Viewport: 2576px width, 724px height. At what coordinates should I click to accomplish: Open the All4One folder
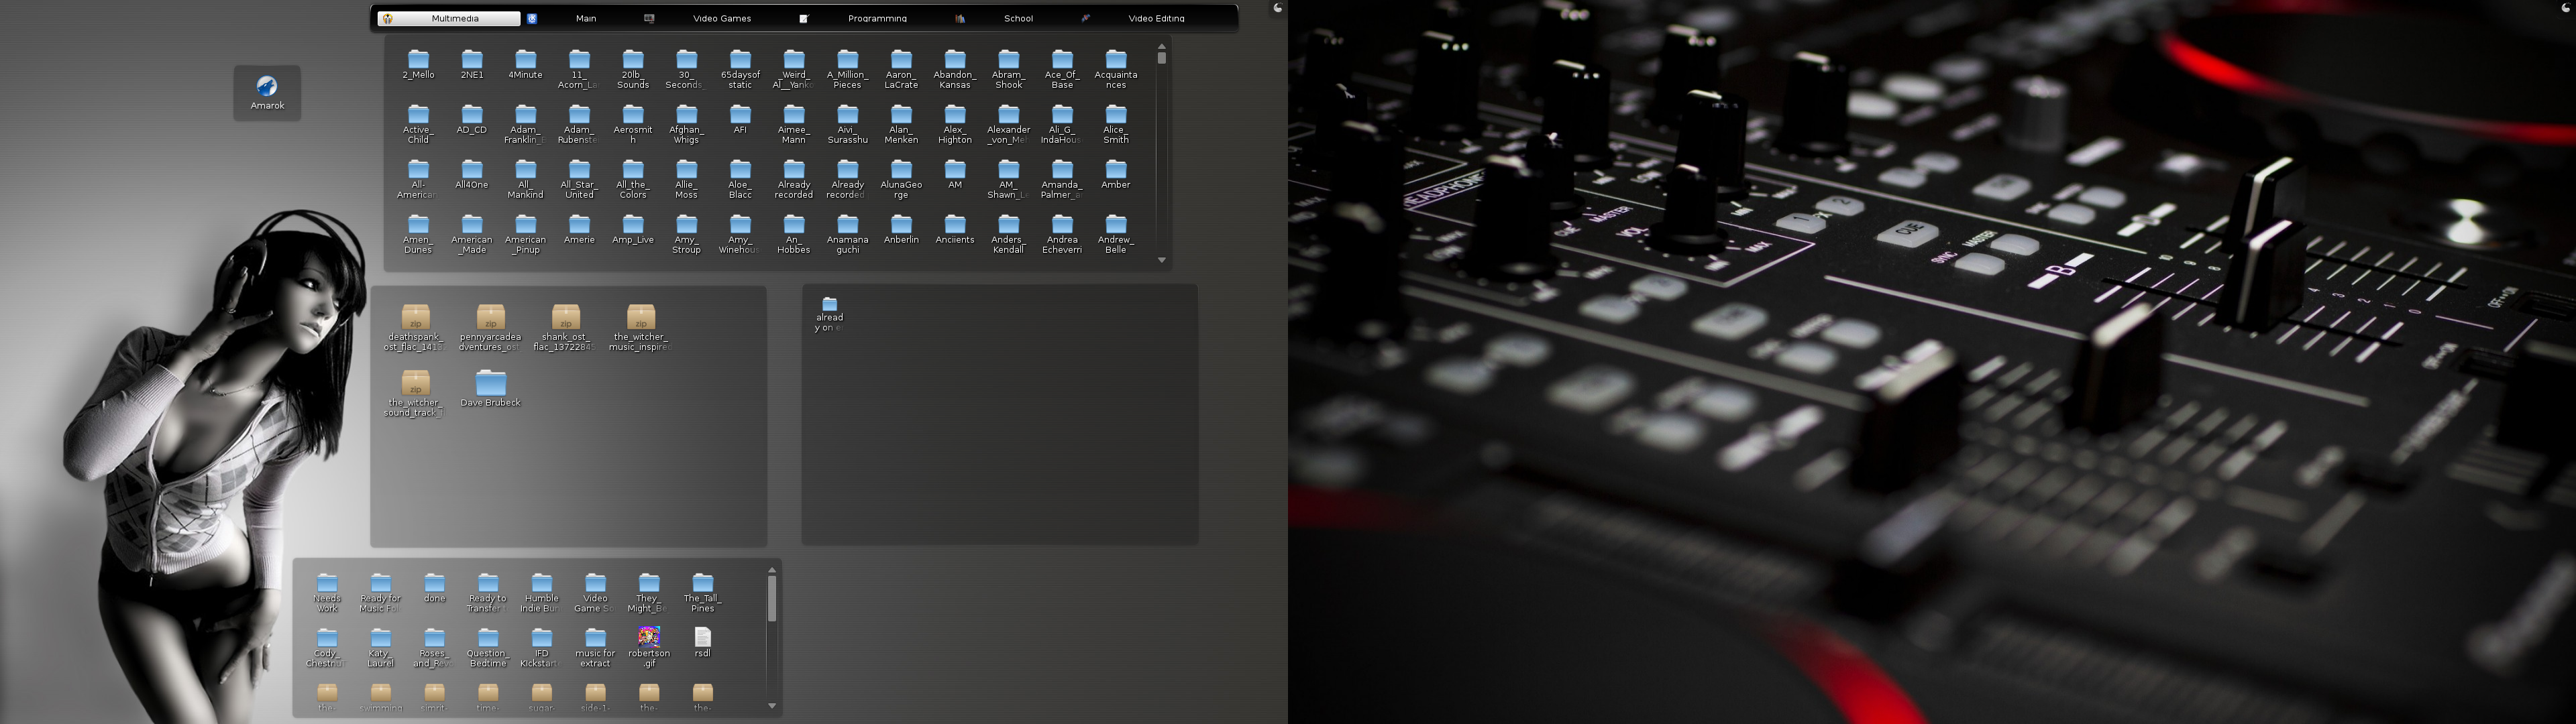472,174
